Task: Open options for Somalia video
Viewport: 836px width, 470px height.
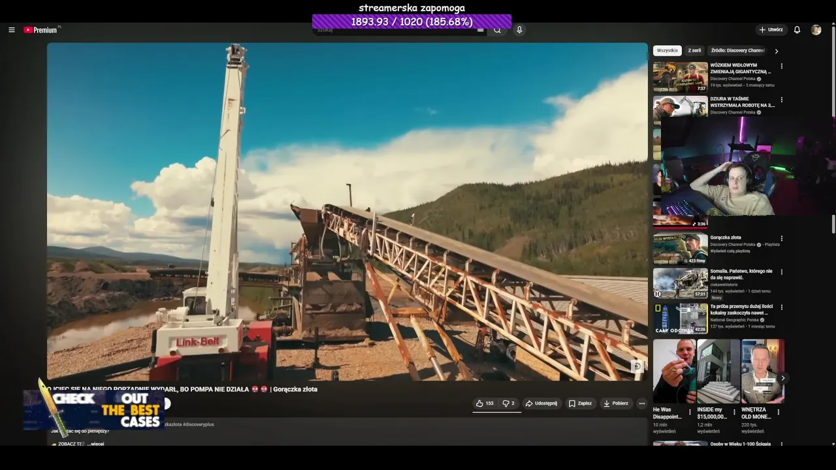Action: 781,272
